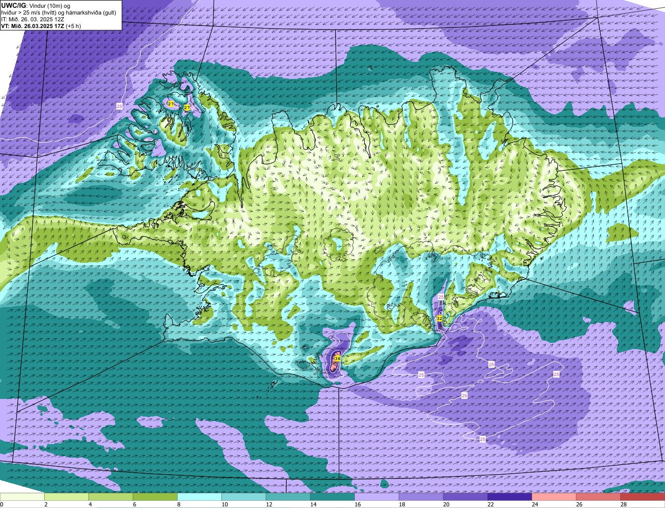665x508 pixels.
Task: Select the 26–28 m/s salmon legend swatch
Action: [x=598, y=497]
